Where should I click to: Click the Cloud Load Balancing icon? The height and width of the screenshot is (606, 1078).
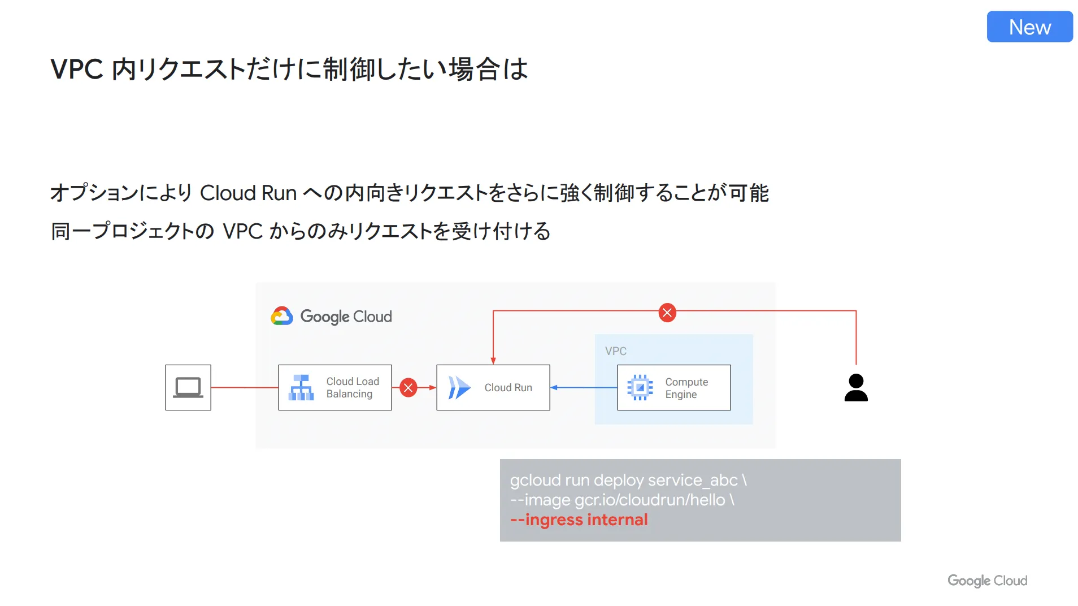(x=301, y=387)
